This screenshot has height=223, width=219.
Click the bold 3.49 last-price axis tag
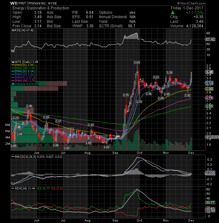[x=209, y=72]
